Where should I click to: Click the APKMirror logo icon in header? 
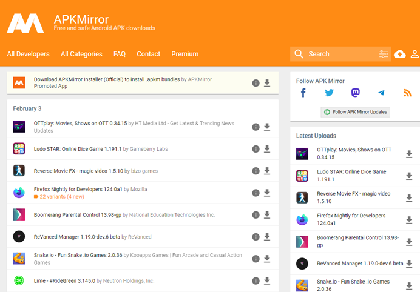25,23
